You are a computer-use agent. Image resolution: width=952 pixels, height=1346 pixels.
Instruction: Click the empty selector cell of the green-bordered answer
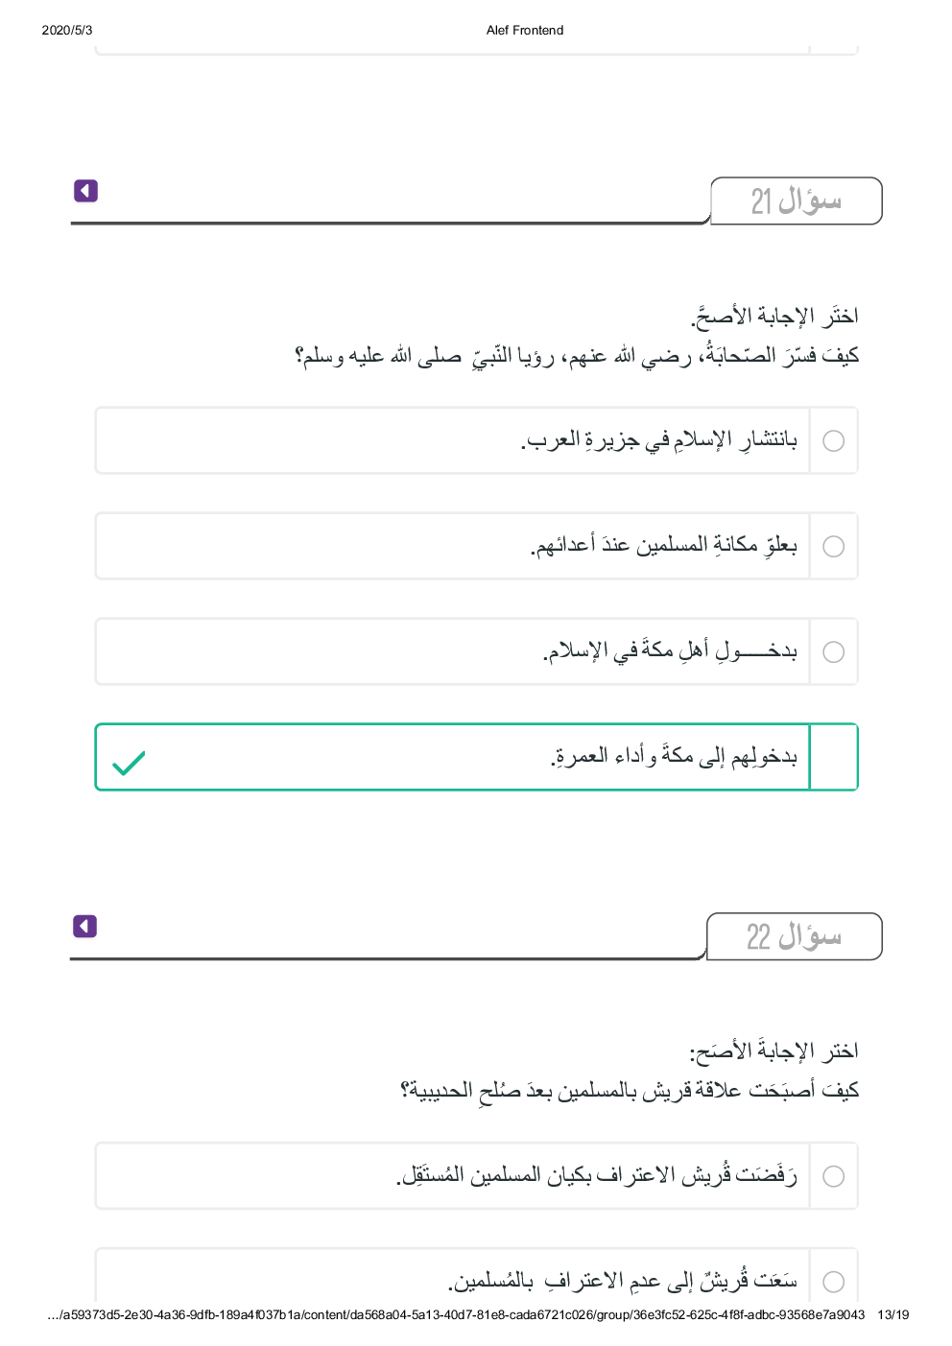click(x=834, y=757)
